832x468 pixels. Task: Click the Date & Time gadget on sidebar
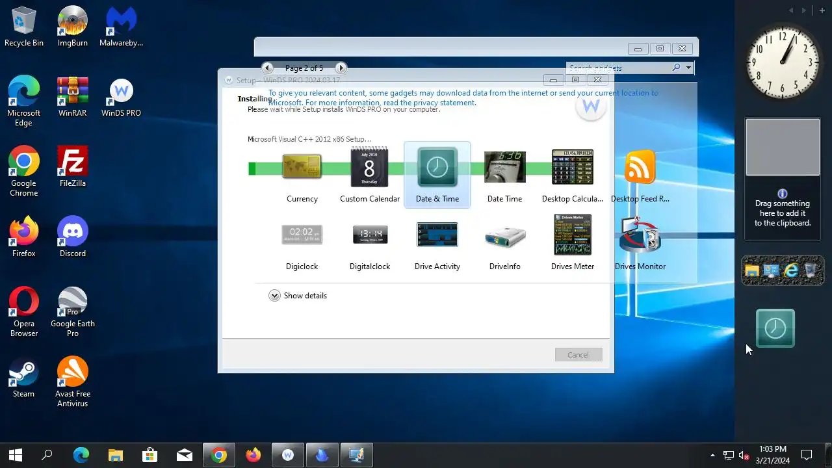[775, 328]
